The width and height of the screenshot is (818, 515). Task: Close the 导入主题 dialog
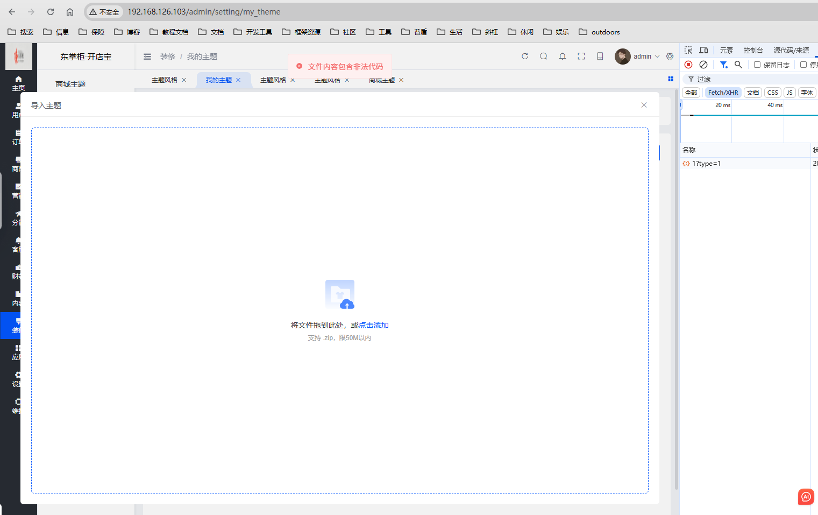[644, 105]
